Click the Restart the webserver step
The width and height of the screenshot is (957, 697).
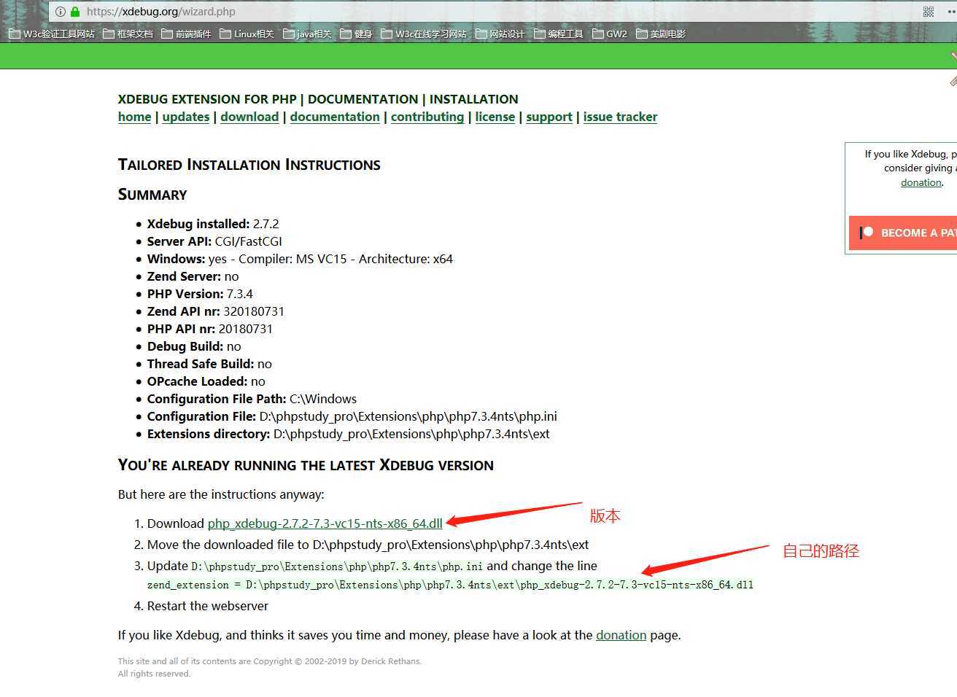208,606
